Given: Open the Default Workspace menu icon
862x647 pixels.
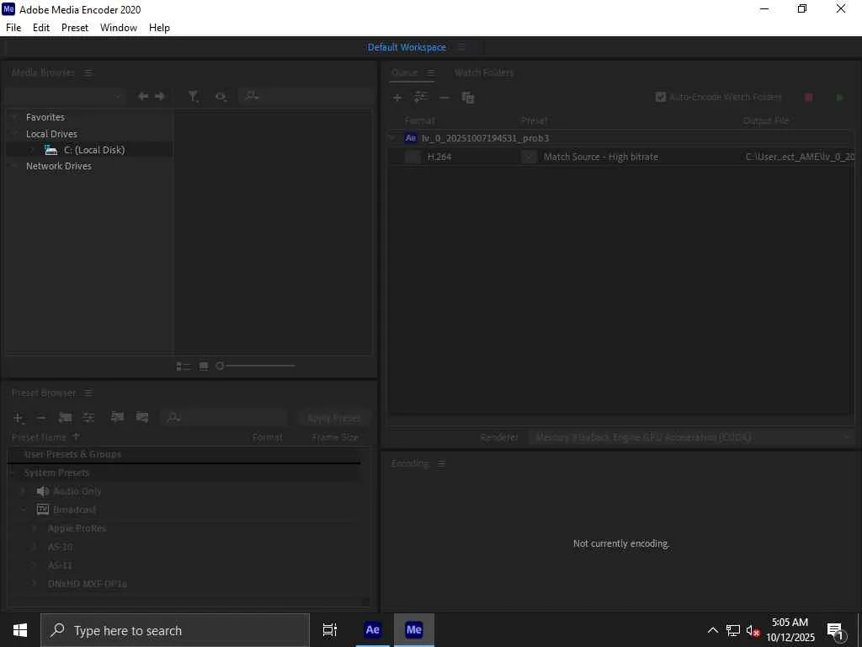Looking at the screenshot, I should [x=461, y=47].
